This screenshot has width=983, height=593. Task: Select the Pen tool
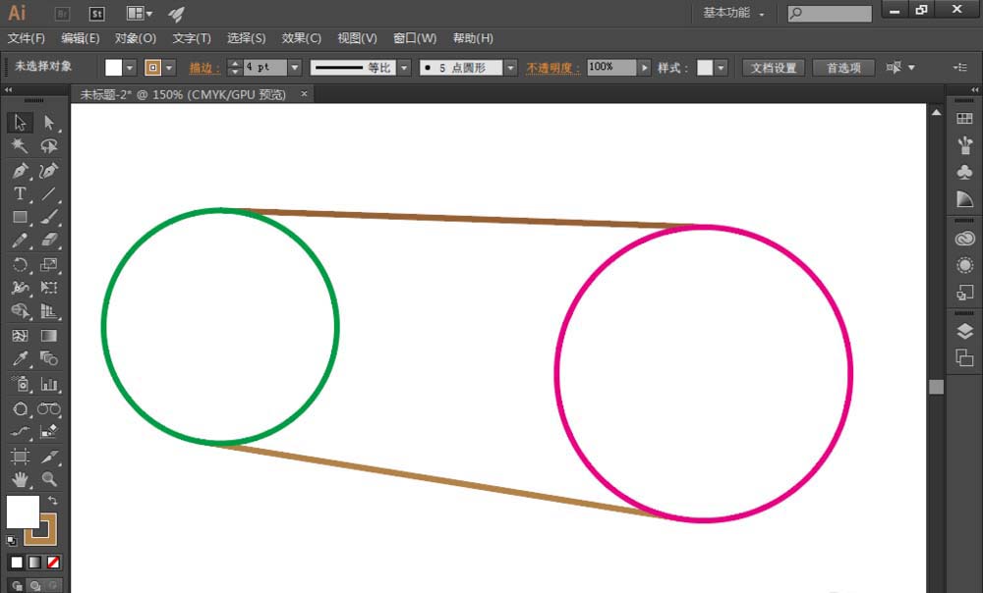[20, 170]
